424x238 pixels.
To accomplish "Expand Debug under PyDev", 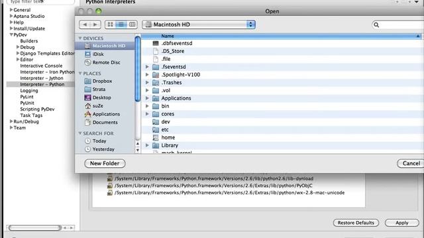I will click(x=18, y=47).
